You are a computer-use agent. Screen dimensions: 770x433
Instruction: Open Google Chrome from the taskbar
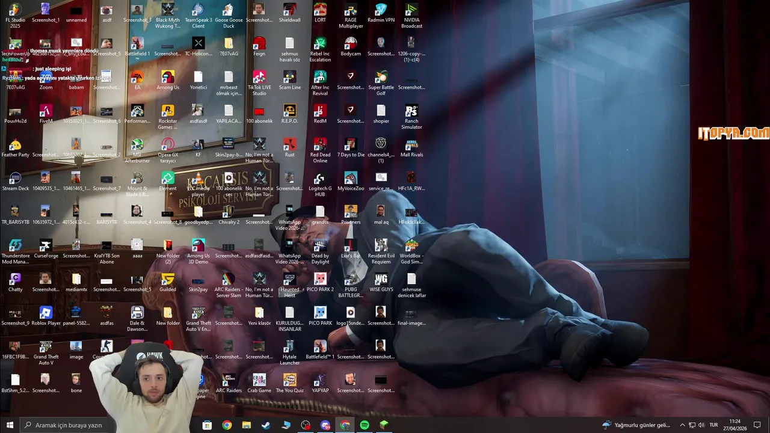pos(227,425)
